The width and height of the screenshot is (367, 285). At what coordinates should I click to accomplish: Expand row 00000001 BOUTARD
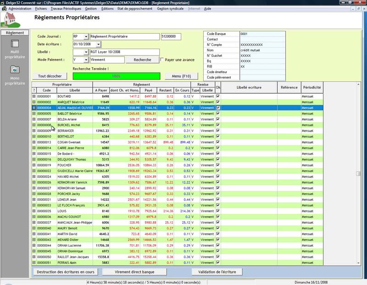[x=34, y=96]
